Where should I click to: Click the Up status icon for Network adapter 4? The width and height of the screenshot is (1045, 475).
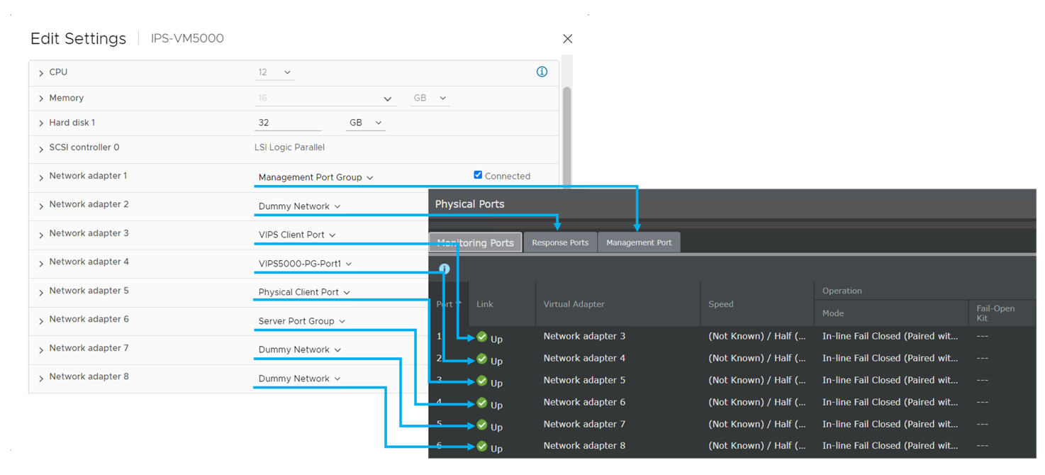click(482, 359)
